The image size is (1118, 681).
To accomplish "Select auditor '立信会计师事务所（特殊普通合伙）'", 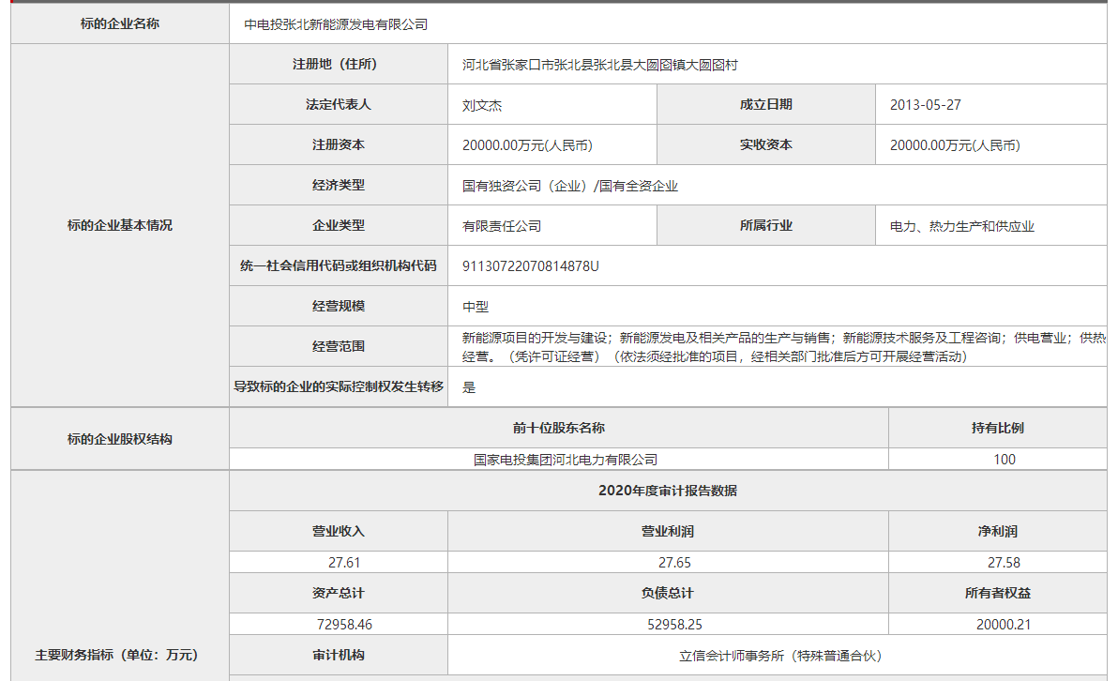I will [780, 656].
